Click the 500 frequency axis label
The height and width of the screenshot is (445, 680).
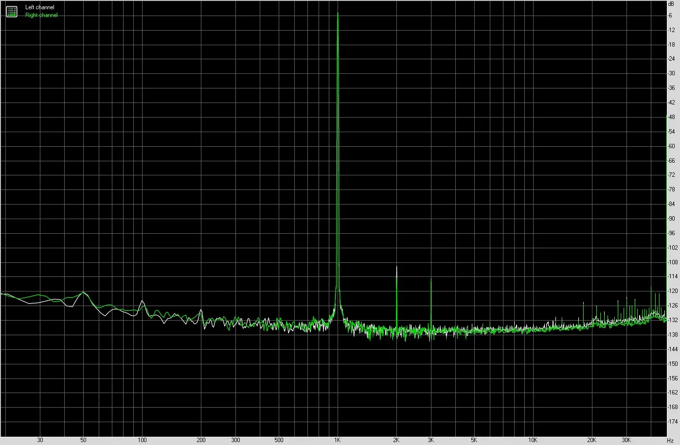click(x=279, y=441)
